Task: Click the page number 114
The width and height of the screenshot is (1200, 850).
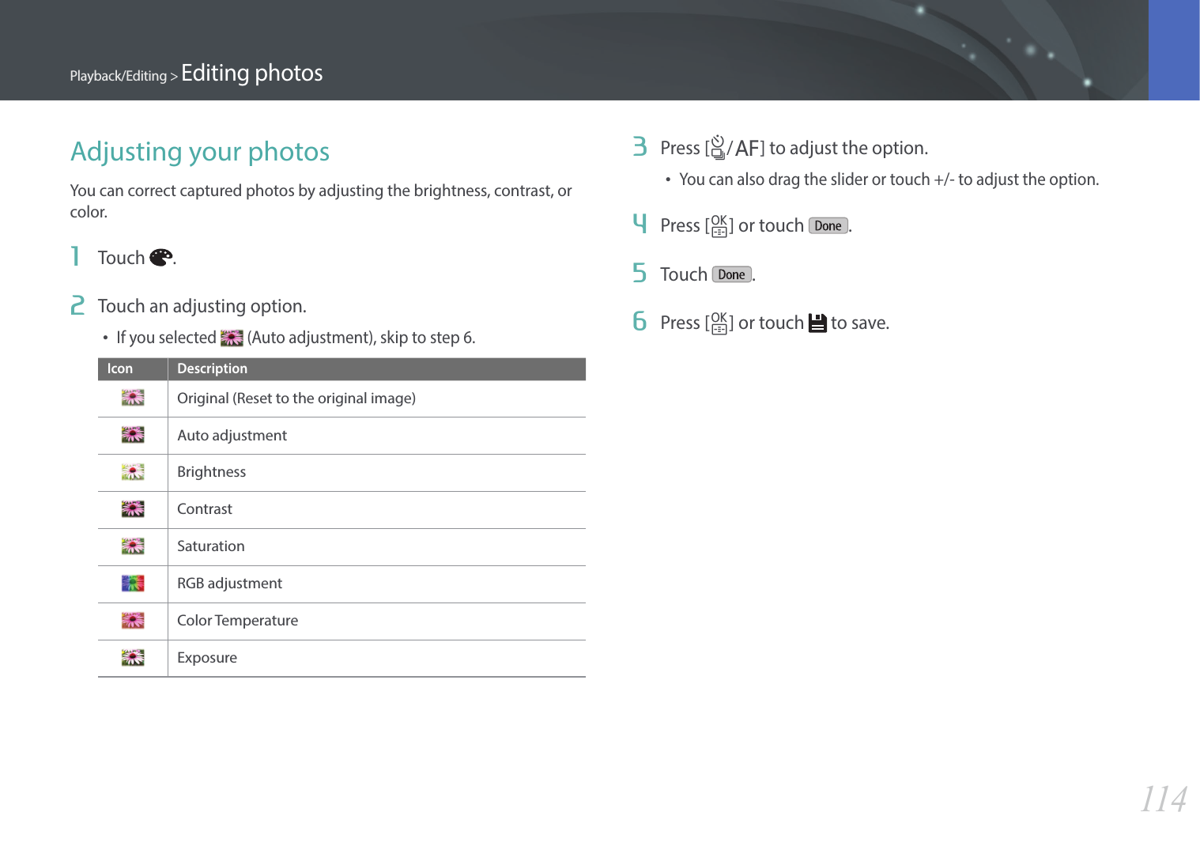Action: (x=1164, y=799)
